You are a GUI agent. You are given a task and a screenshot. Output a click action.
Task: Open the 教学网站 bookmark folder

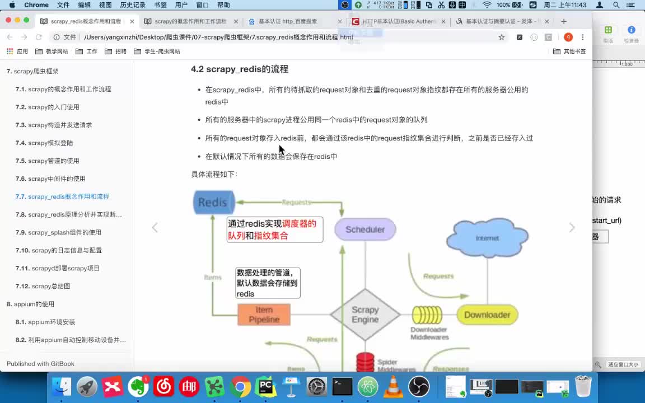(x=52, y=51)
